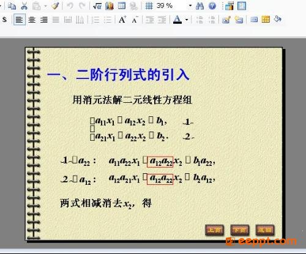The height and width of the screenshot is (254, 306).
Task: Toggle Align Right
Action: (x=44, y=20)
